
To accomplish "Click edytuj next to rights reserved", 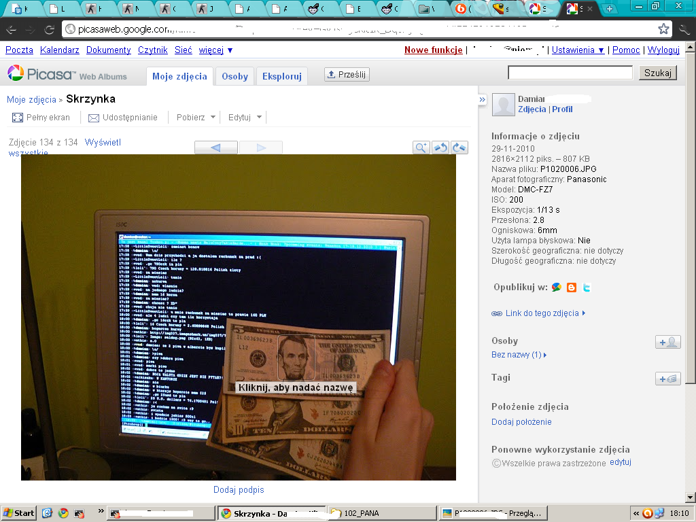I will [621, 462].
